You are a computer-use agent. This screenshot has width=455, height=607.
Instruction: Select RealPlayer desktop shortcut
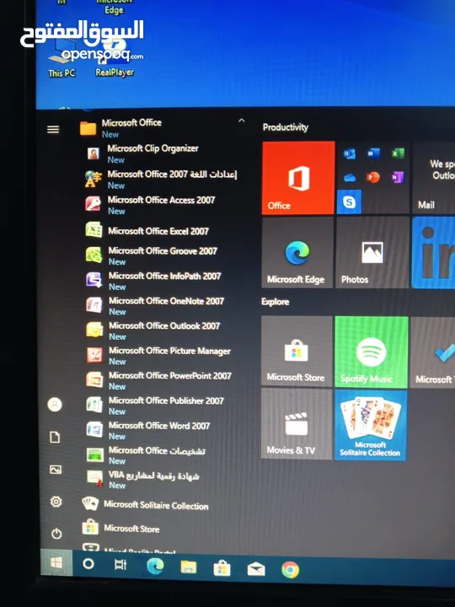click(x=115, y=58)
